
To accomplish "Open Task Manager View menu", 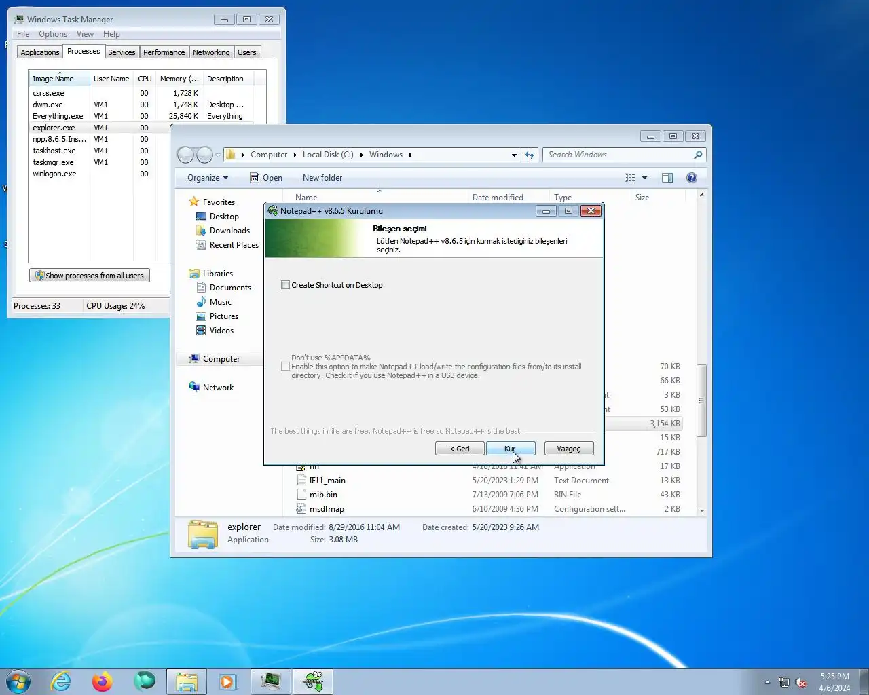I will (x=85, y=34).
